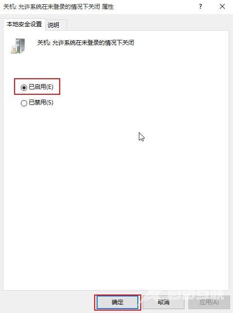Select the 已禁用(S) radio circle

pos(24,103)
